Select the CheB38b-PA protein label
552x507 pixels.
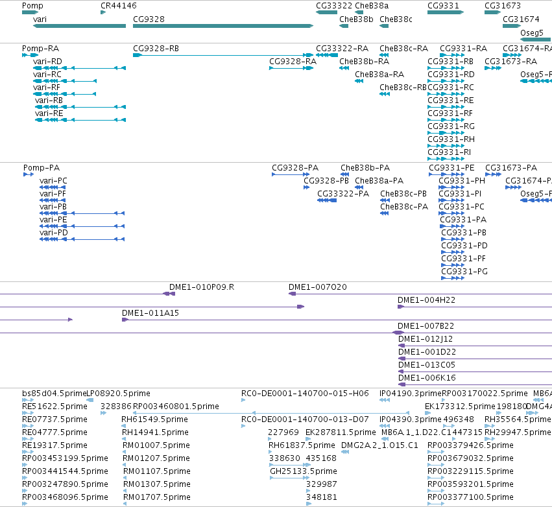[x=365, y=168]
